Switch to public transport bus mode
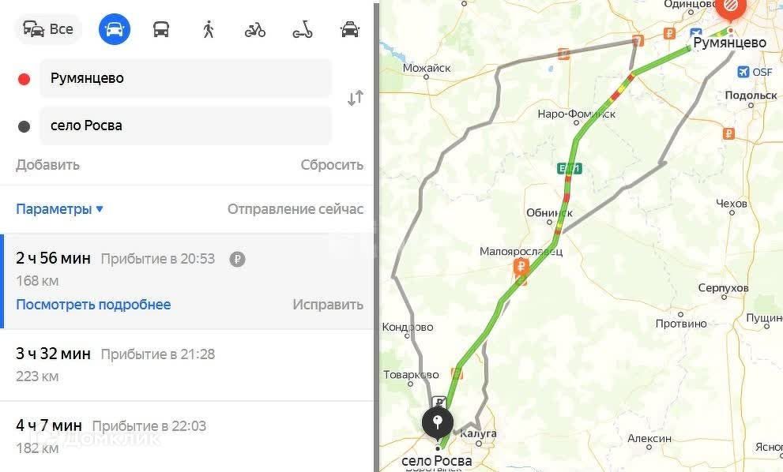783x472 pixels. (x=161, y=30)
